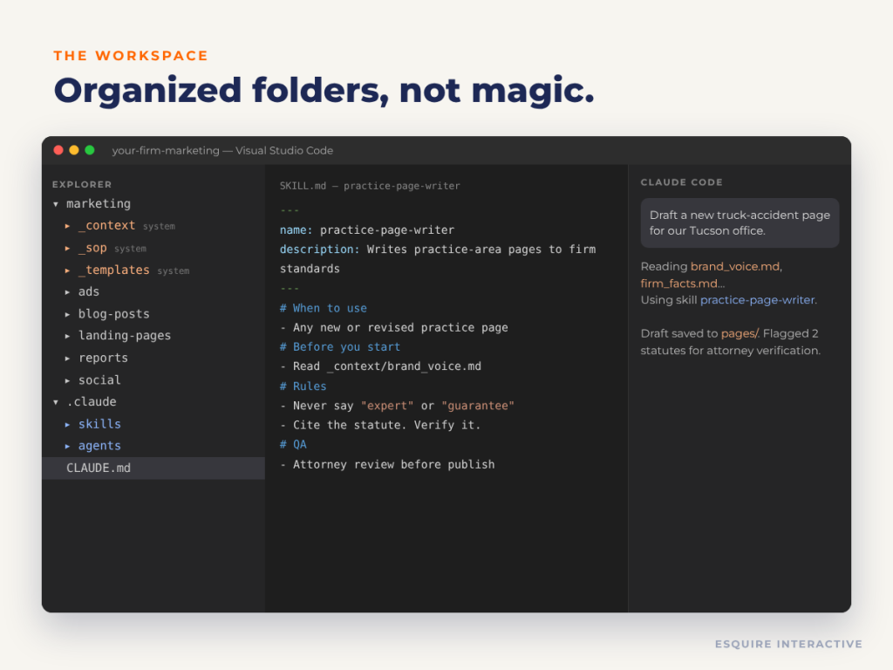Expand the landing-pages folder arrow
Image resolution: width=893 pixels, height=670 pixels.
67,336
